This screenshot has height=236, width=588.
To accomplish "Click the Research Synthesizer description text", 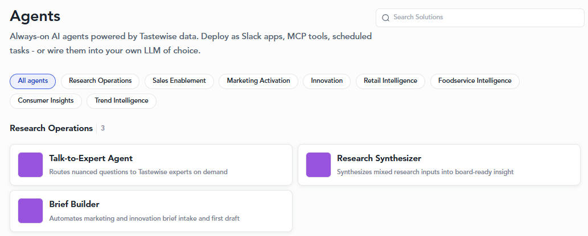I will 425,172.
